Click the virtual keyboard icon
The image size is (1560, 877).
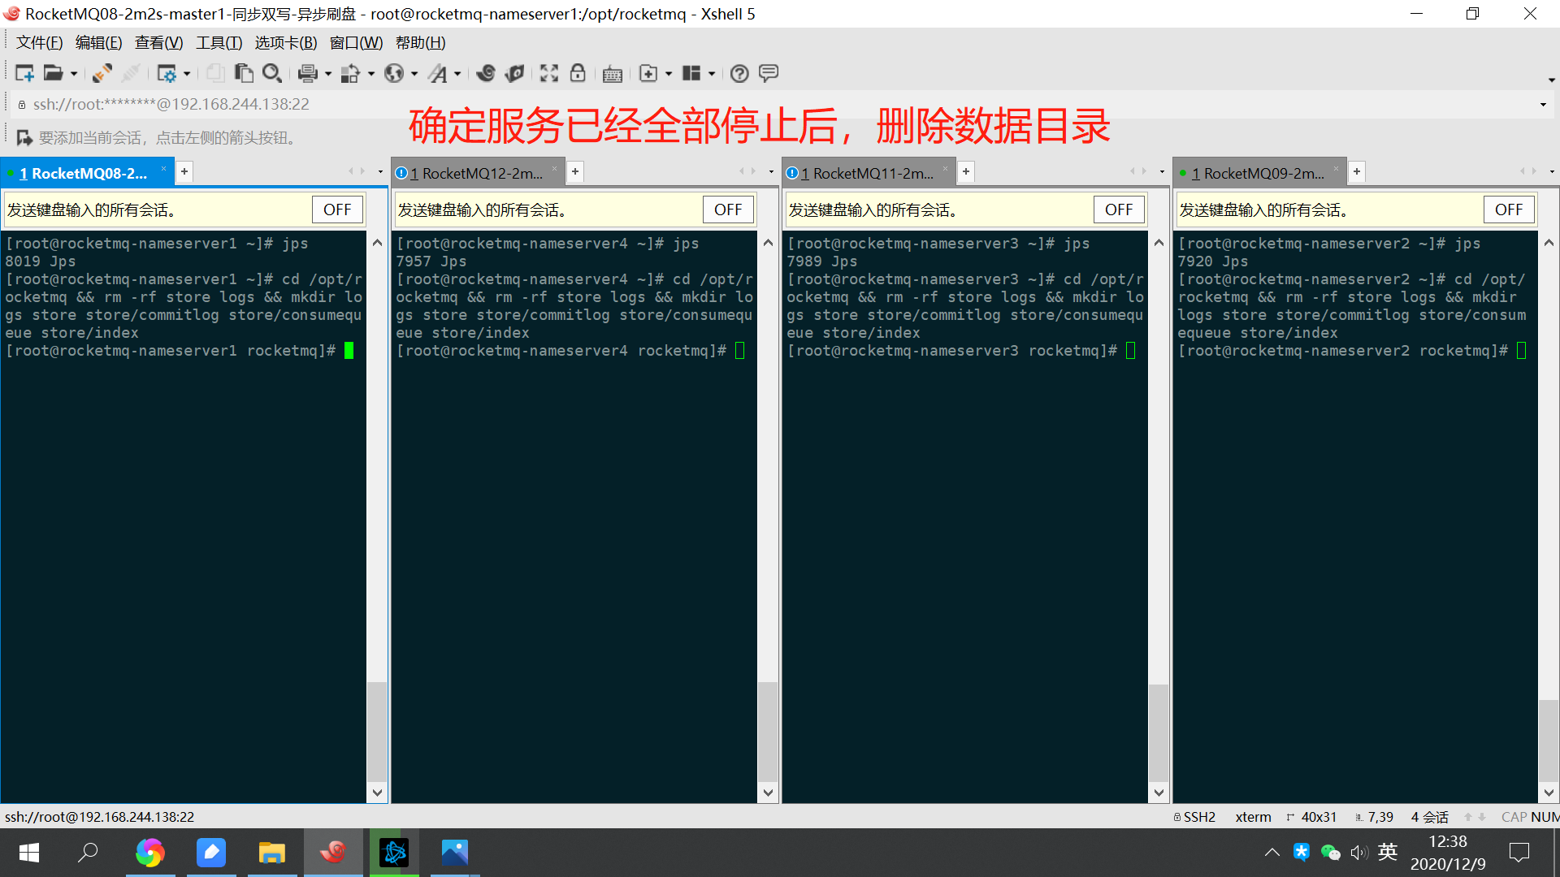[x=613, y=74]
